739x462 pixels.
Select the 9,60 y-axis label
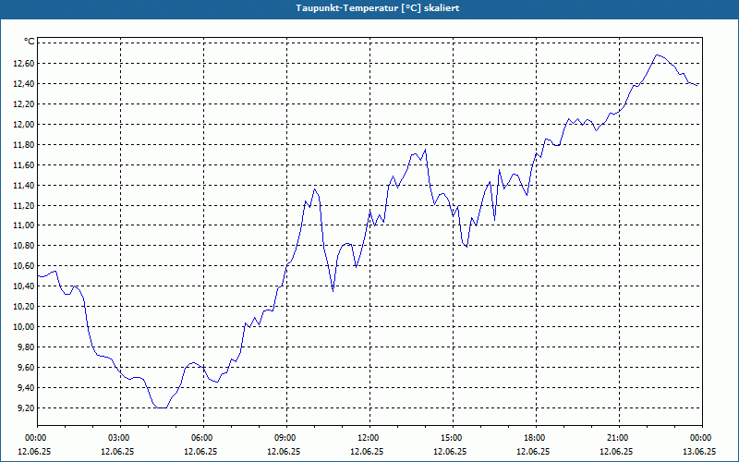tap(28, 367)
